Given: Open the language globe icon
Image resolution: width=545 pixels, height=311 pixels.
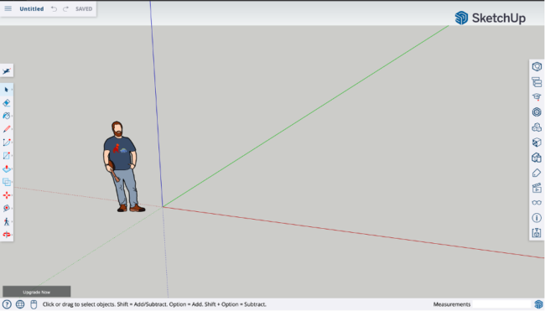Looking at the screenshot, I should (20, 304).
